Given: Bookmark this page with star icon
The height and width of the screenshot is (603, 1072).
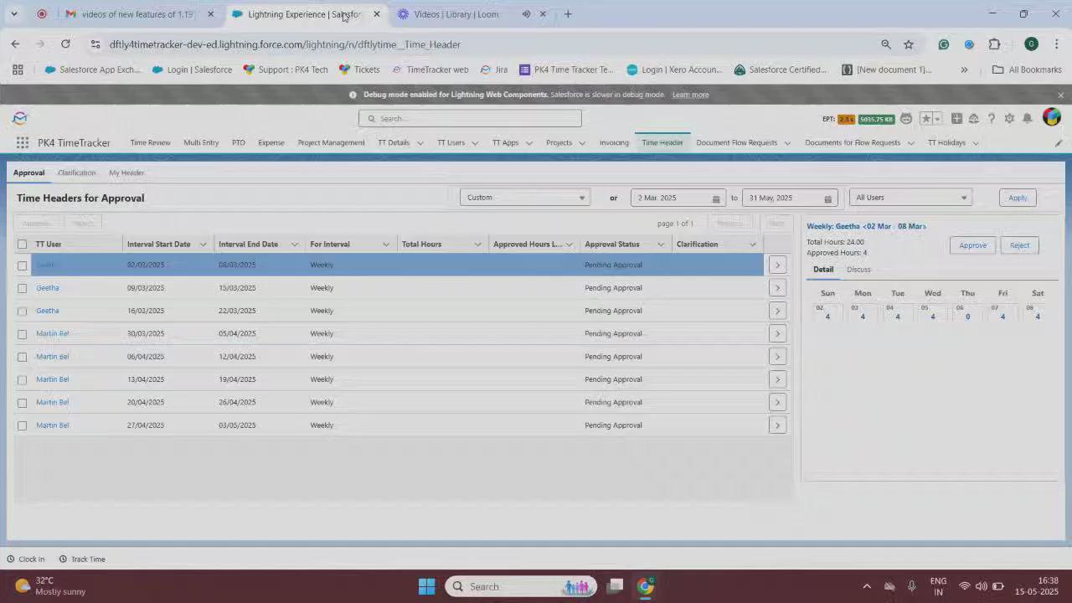Looking at the screenshot, I should coord(909,44).
